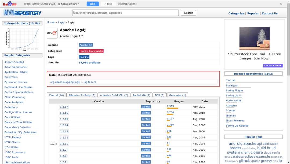The image size is (290, 164).
Task: Open Categories in the header
Action: [x=236, y=13]
